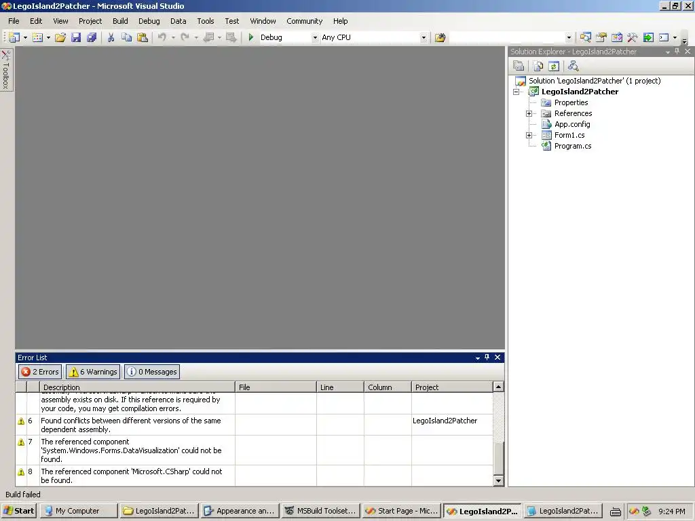Image resolution: width=695 pixels, height=521 pixels.
Task: Click the Solution Explorer Properties icon
Action: [519, 66]
